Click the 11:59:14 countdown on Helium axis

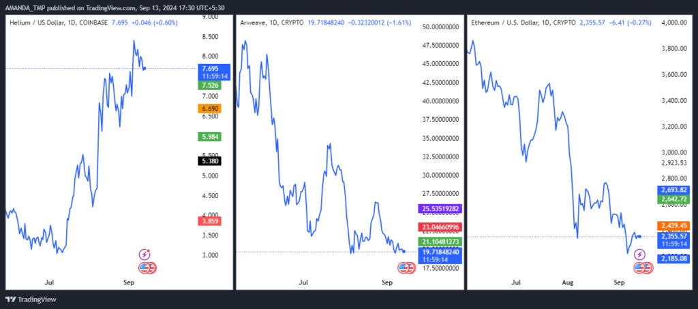point(214,76)
